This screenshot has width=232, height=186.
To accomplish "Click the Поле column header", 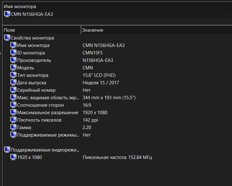I will 9,30.
